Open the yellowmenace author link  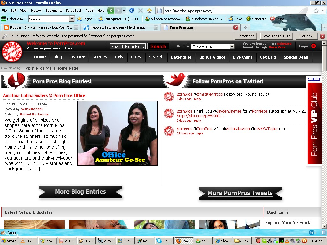[x=32, y=109]
